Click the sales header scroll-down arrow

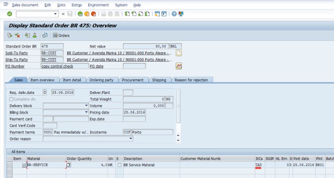click(178, 140)
